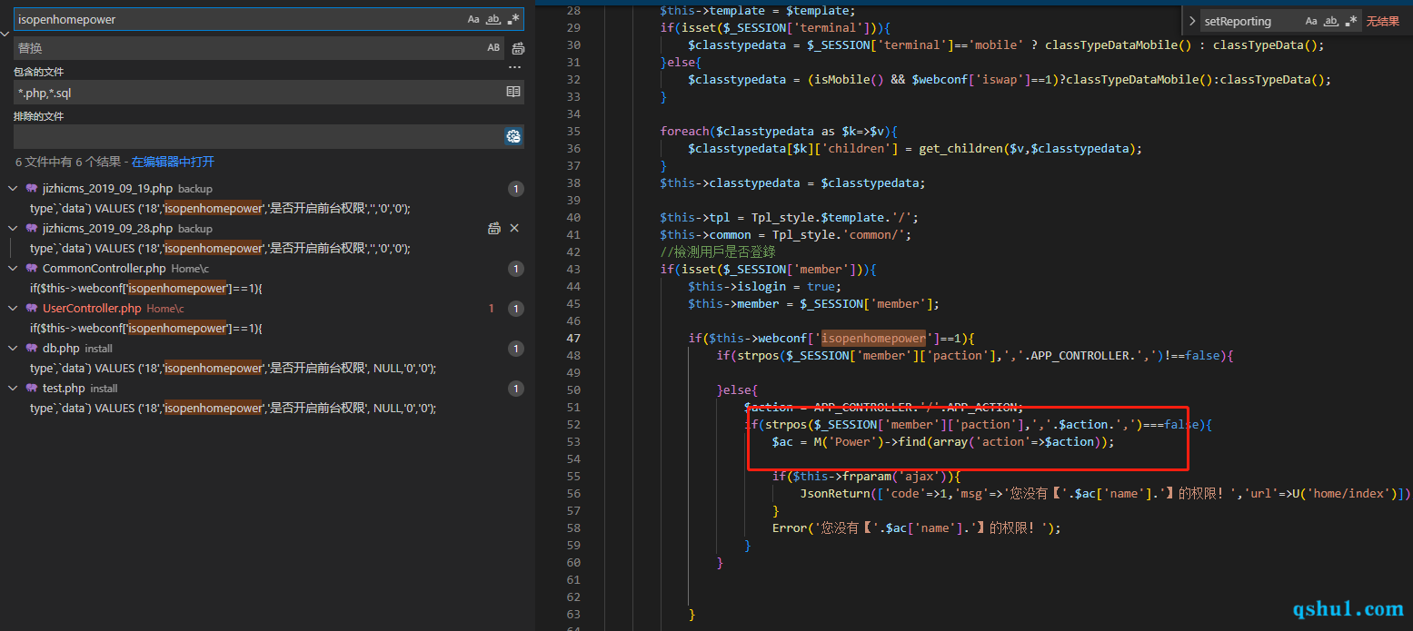Select test.php file name
Image resolution: width=1413 pixels, height=631 pixels.
pyautogui.click(x=64, y=389)
